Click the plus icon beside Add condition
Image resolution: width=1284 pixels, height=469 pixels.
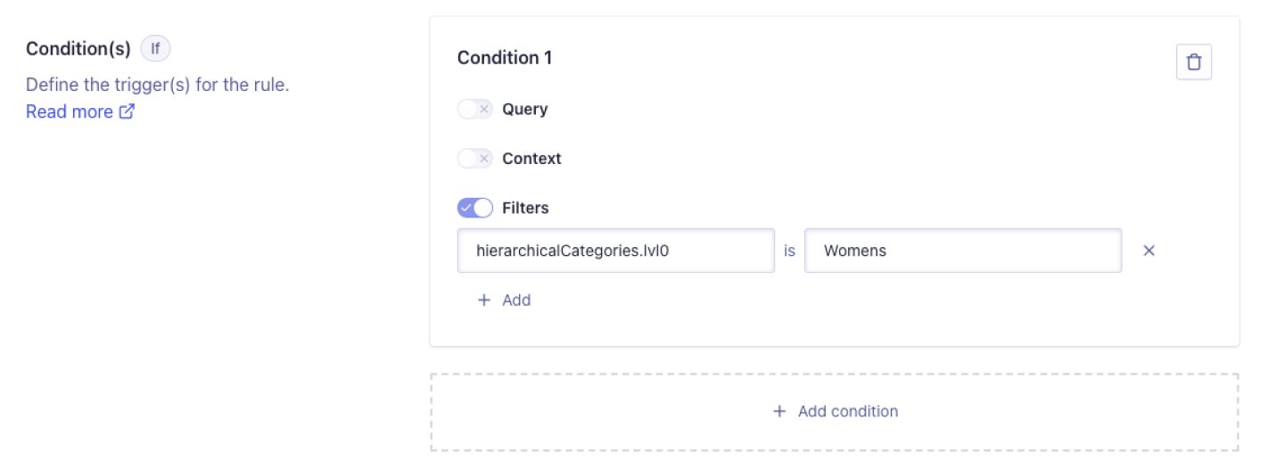point(779,411)
